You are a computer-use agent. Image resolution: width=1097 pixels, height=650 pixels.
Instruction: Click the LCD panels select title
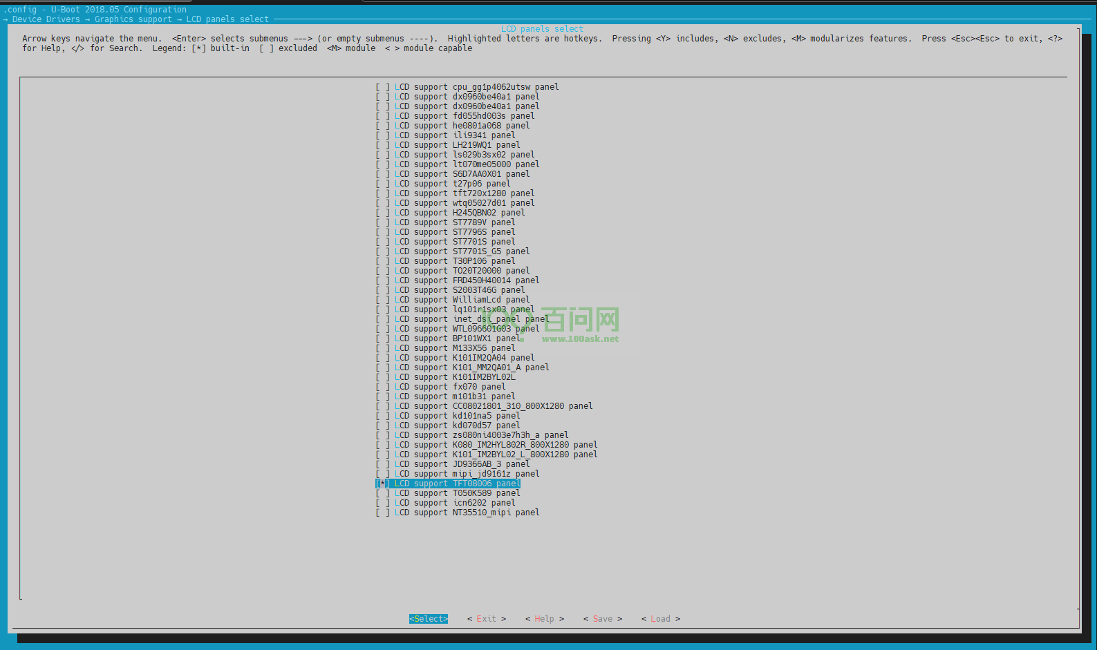click(x=542, y=29)
